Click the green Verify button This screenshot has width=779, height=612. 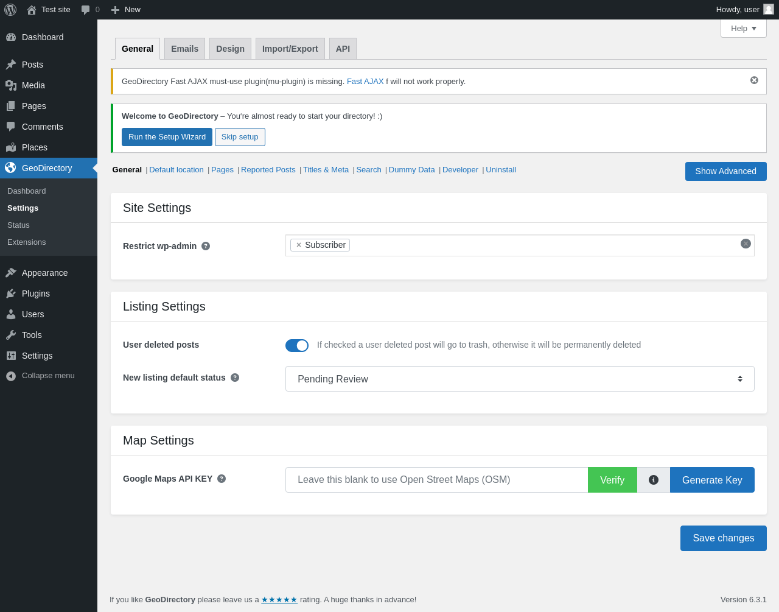[x=612, y=480]
